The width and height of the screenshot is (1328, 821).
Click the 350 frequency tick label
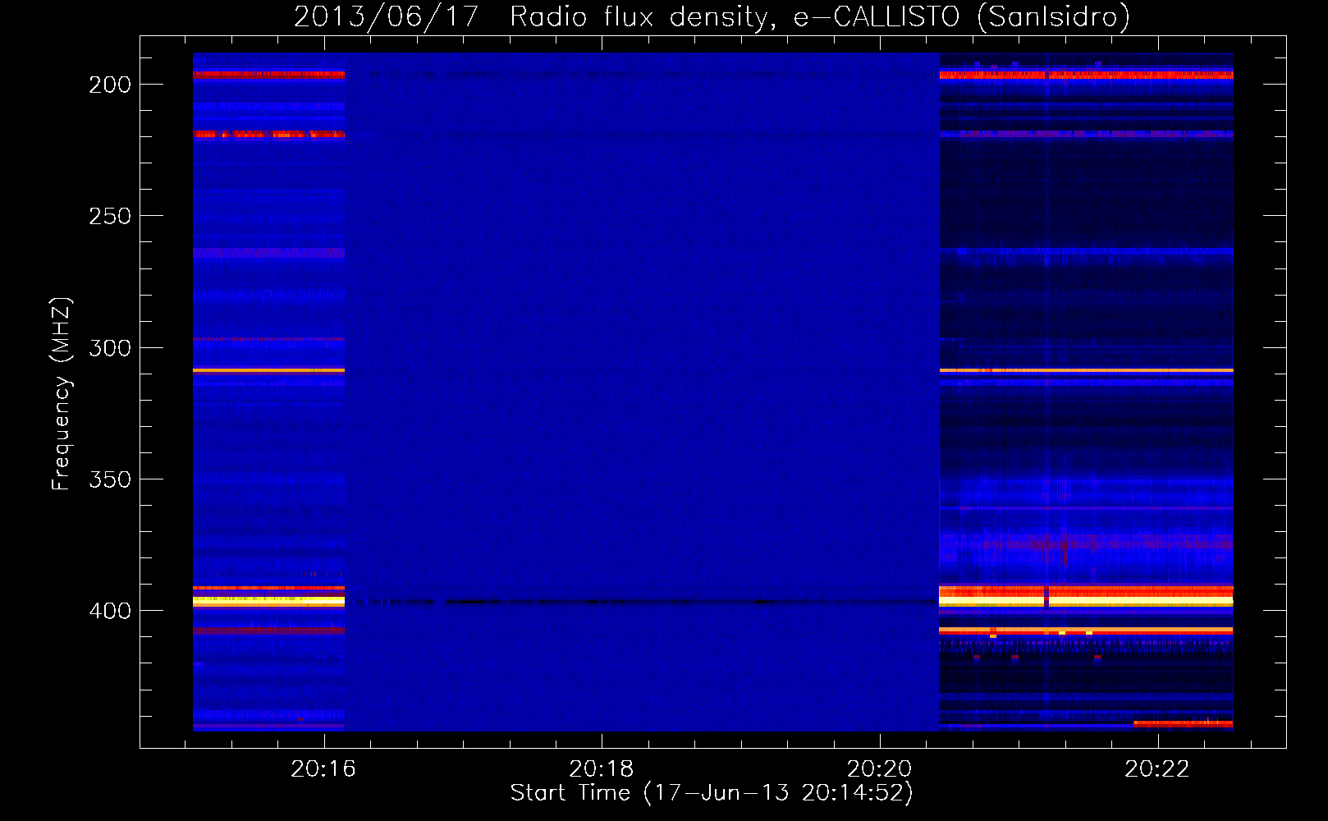coord(110,479)
